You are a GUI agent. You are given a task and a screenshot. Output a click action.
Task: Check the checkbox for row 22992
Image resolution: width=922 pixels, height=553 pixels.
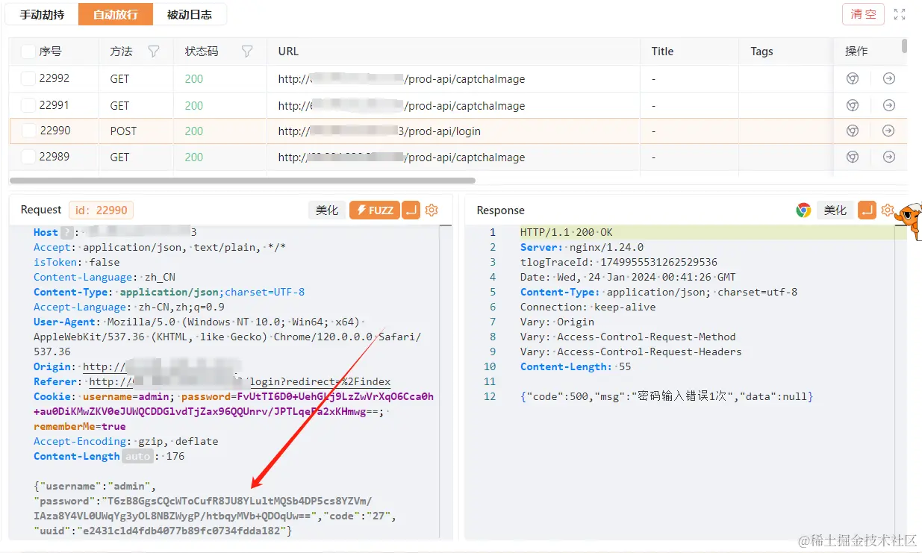tap(28, 78)
